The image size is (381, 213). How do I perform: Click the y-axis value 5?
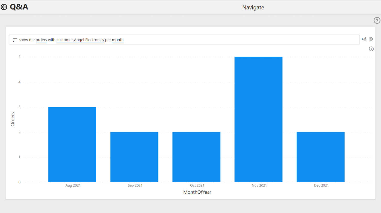pyautogui.click(x=19, y=57)
